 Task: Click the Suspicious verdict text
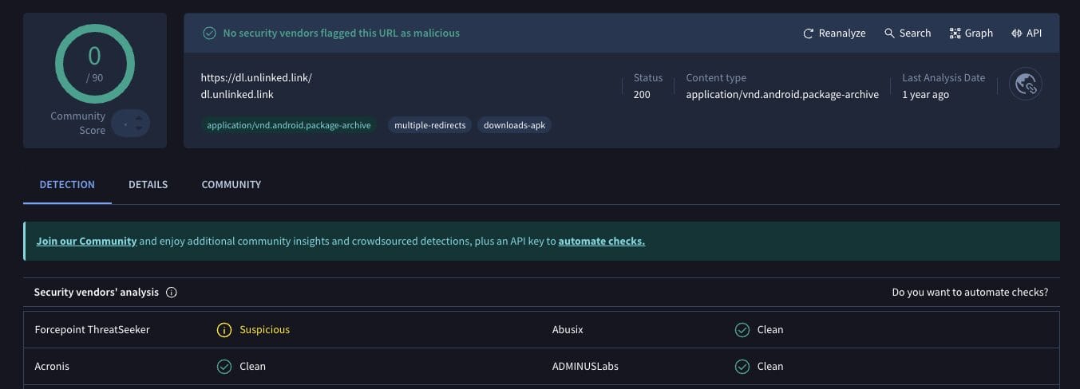point(264,329)
